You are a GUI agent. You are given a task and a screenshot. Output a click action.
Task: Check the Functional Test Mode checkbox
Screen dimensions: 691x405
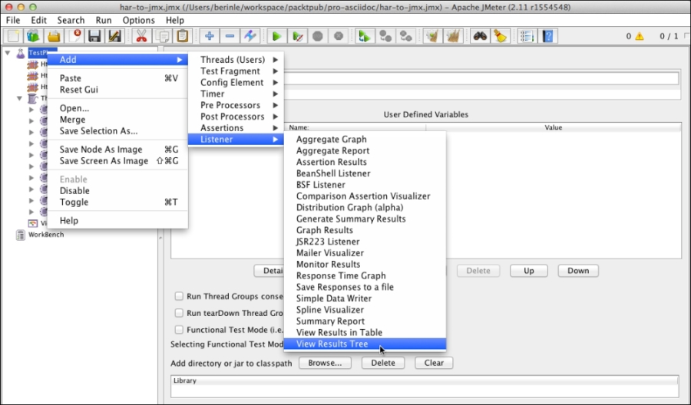(x=179, y=330)
